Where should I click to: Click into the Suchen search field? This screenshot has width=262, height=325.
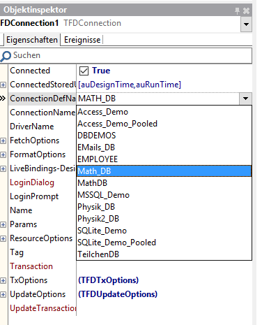pos(131,55)
